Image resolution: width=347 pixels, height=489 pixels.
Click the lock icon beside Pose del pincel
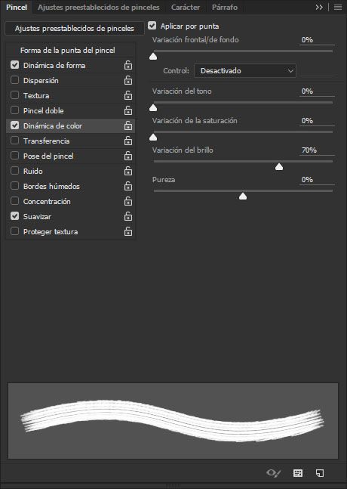[x=128, y=156]
